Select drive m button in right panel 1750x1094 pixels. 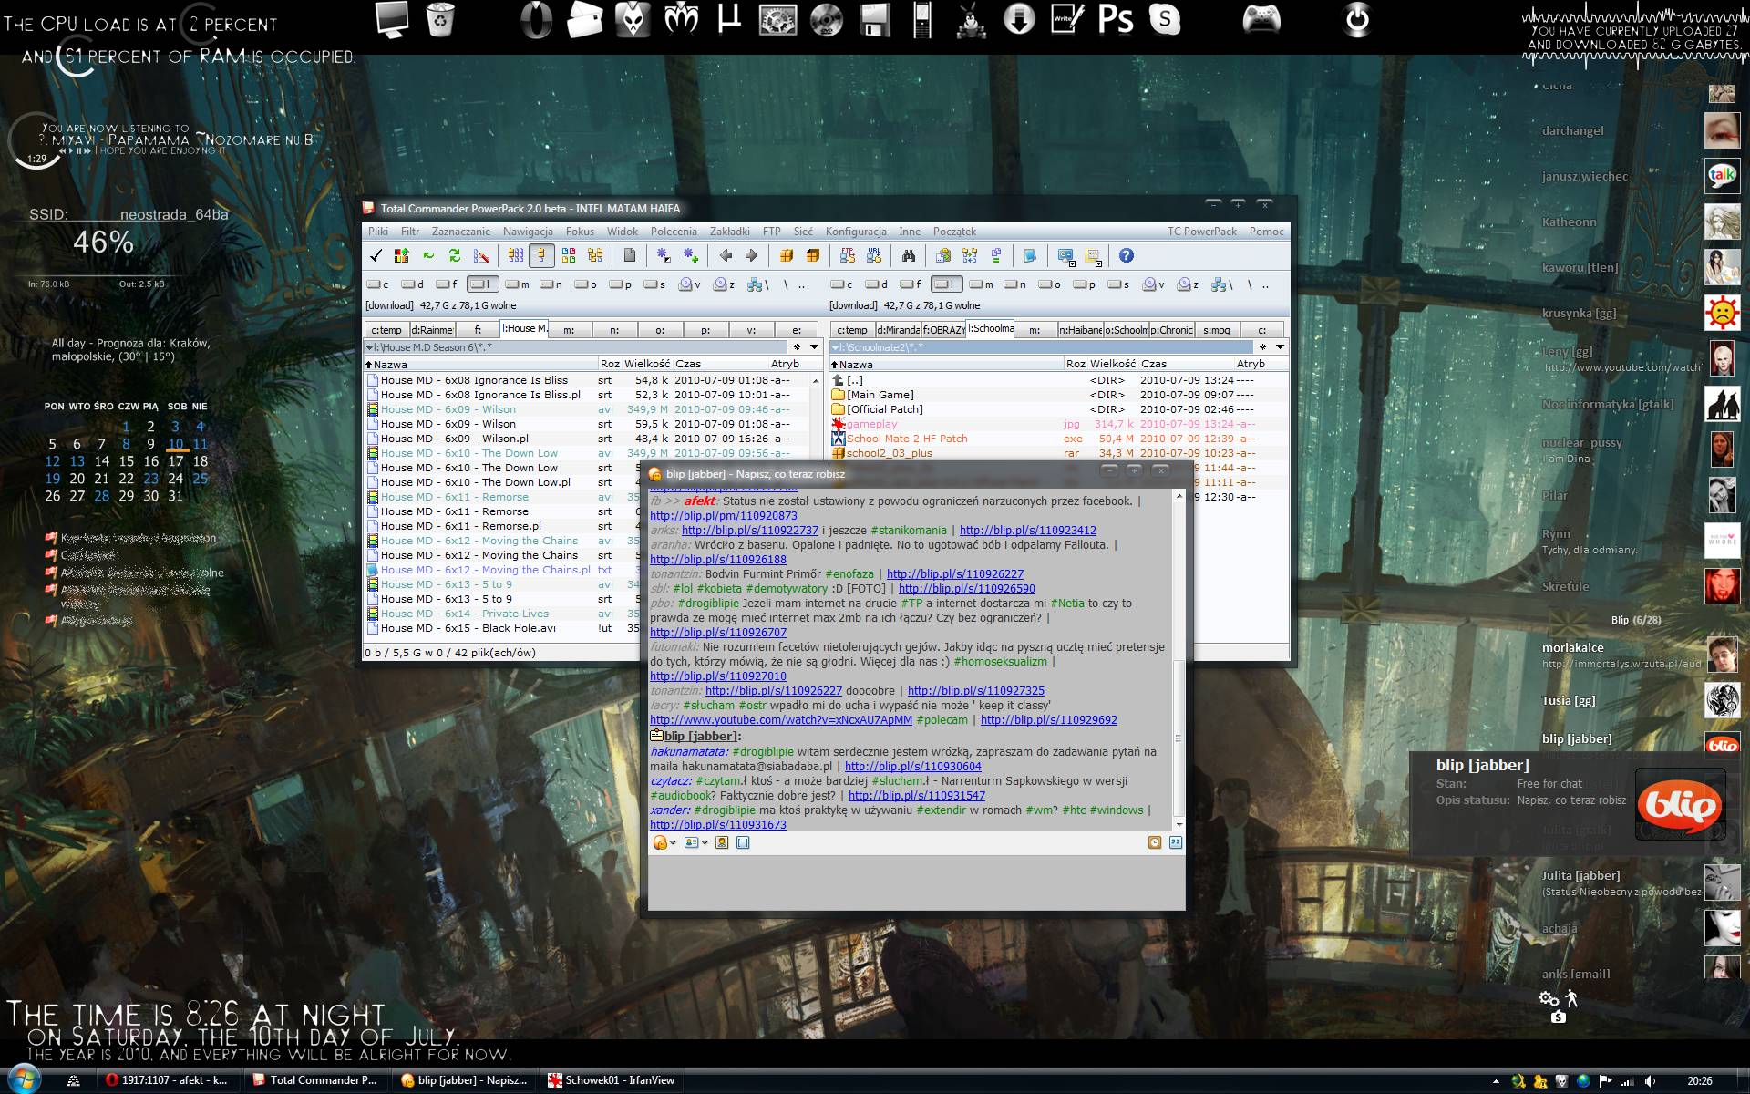pos(981,284)
